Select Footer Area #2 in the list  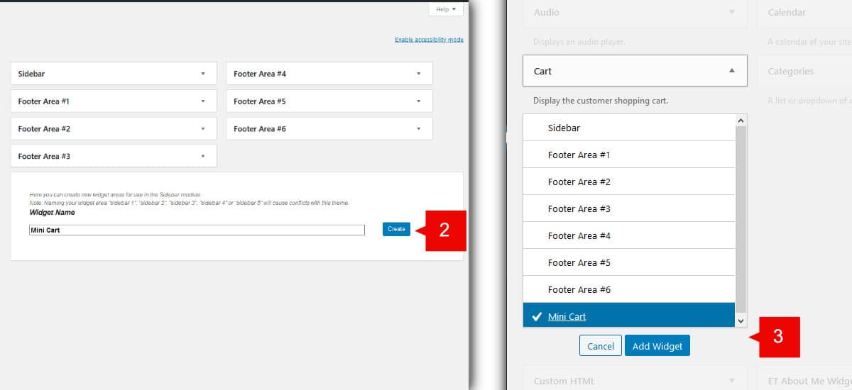tap(579, 182)
